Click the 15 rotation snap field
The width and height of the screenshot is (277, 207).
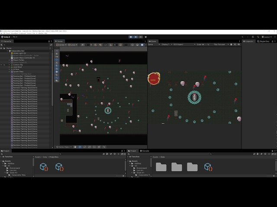pos(115,45)
